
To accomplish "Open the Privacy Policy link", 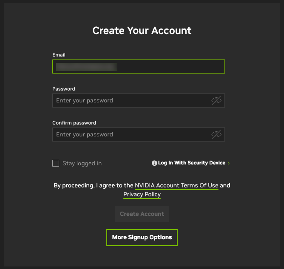I will [142, 194].
